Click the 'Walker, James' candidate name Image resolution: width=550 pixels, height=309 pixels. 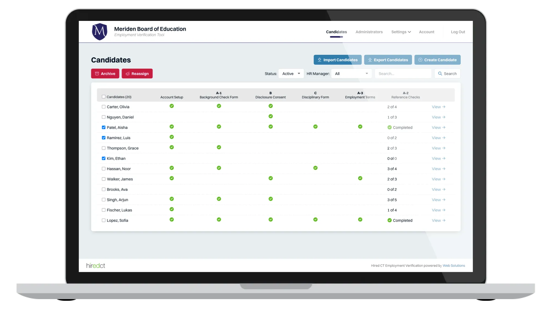pos(120,179)
